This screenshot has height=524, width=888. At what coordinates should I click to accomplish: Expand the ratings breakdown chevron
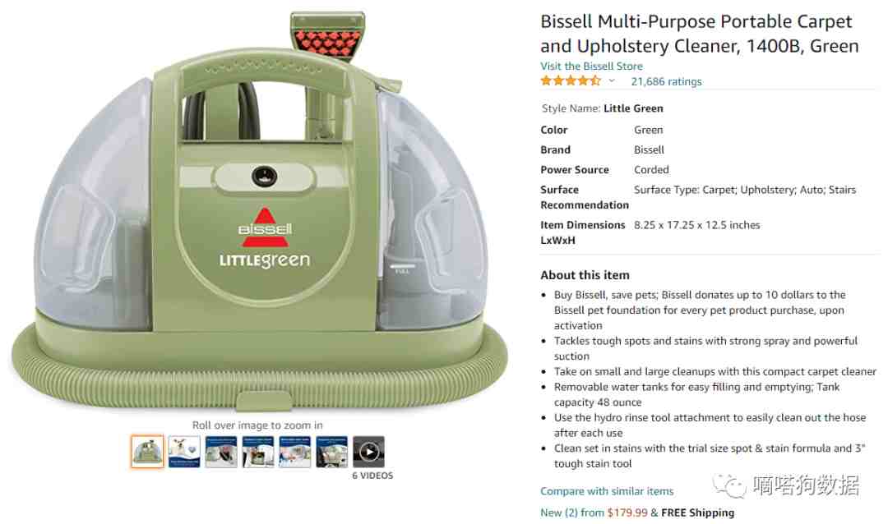[x=612, y=81]
